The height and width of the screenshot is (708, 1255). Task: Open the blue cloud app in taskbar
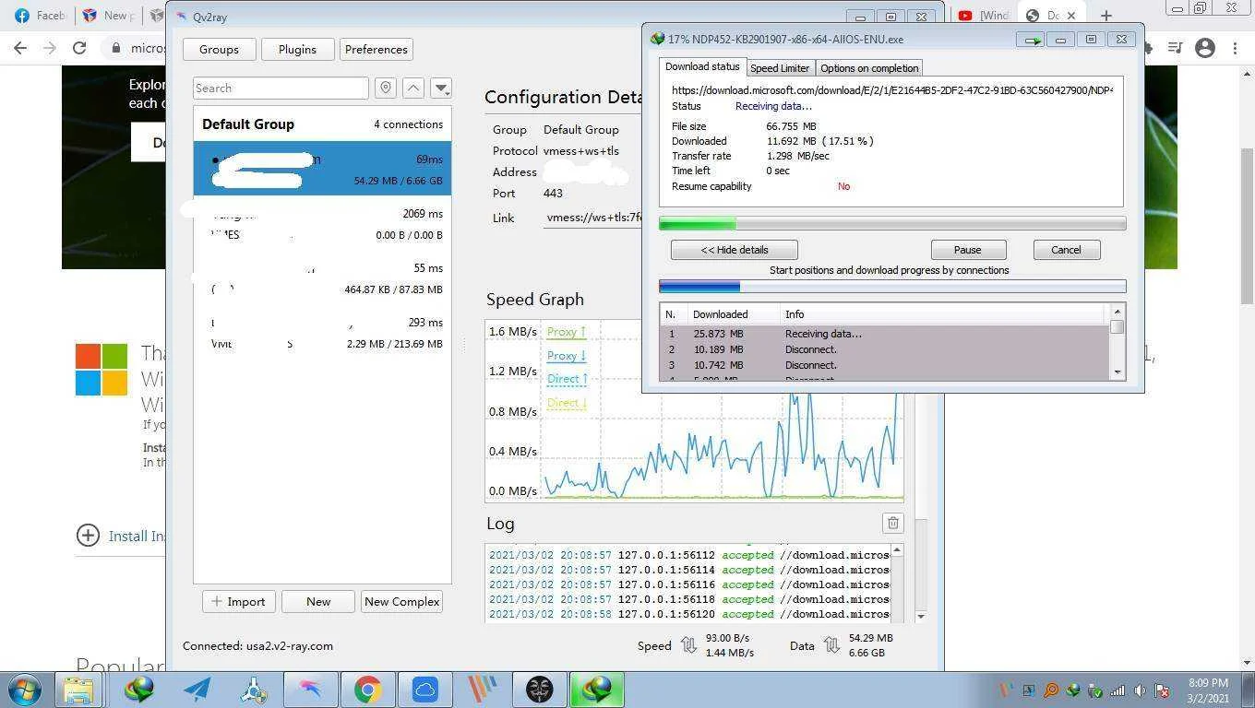(x=424, y=690)
